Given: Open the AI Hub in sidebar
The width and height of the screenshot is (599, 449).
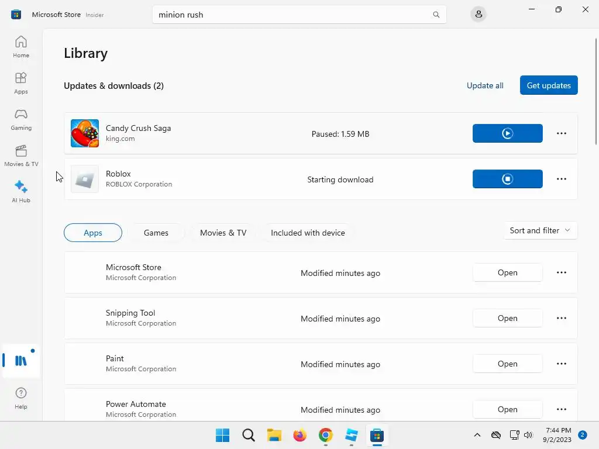Looking at the screenshot, I should point(21,192).
